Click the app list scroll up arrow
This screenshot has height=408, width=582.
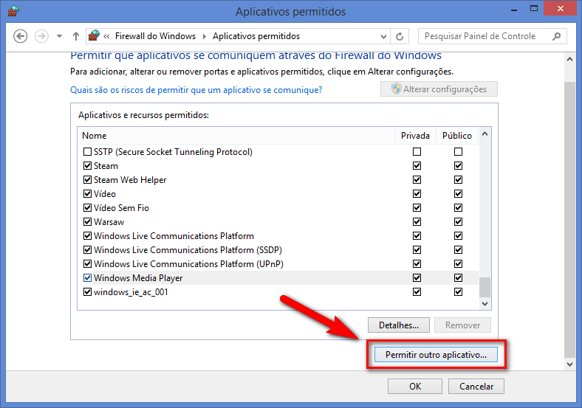click(485, 134)
